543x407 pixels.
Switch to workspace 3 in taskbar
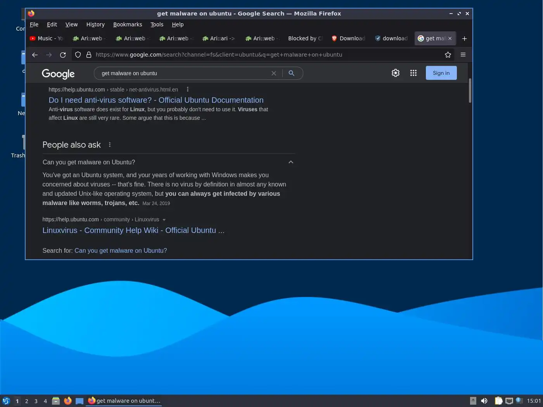click(x=36, y=401)
